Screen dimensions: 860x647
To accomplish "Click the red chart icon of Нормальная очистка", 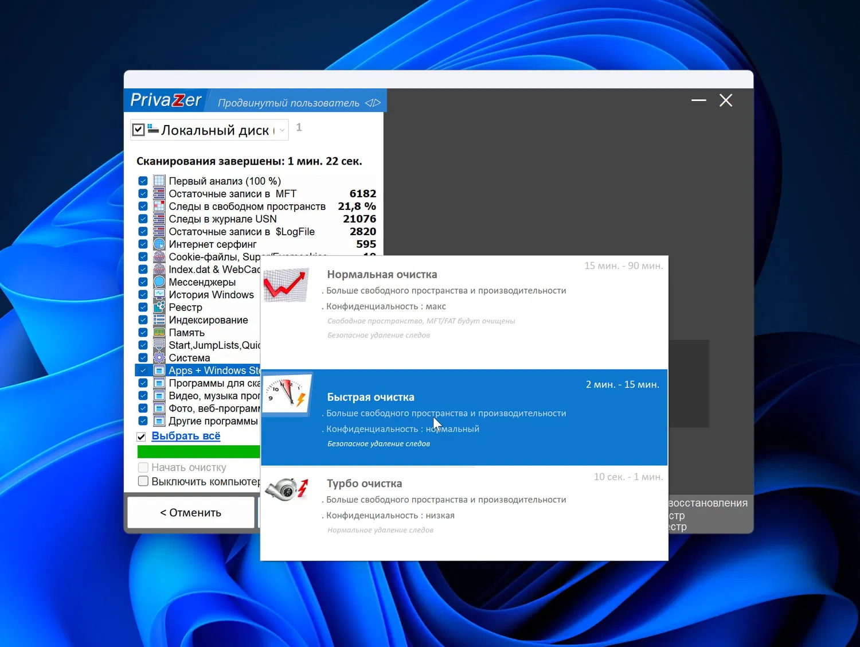I will tap(286, 285).
